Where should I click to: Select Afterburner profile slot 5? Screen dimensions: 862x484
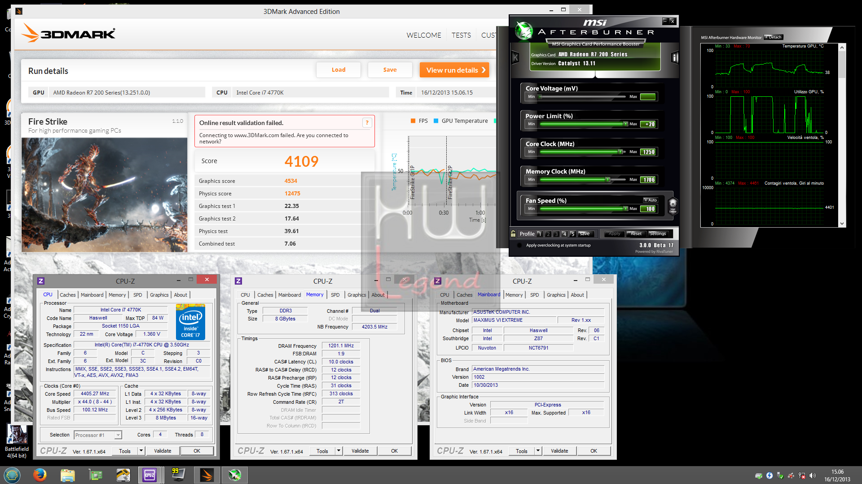tap(572, 234)
